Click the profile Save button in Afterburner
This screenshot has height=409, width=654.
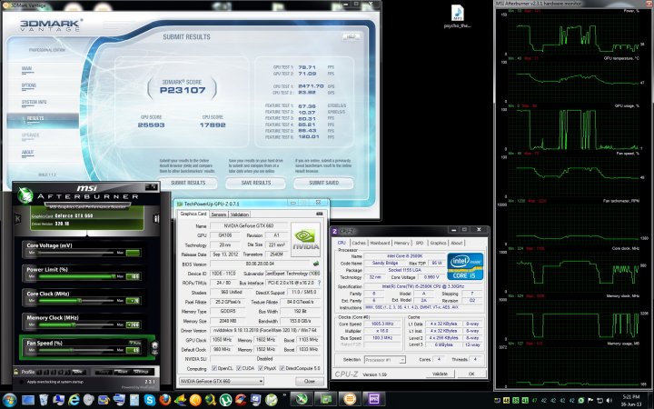(x=77, y=372)
